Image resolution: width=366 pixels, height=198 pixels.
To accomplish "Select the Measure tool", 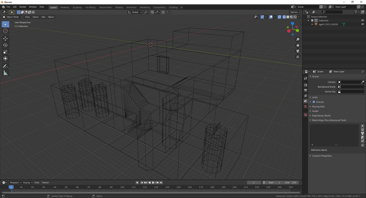I will pyautogui.click(x=5, y=73).
